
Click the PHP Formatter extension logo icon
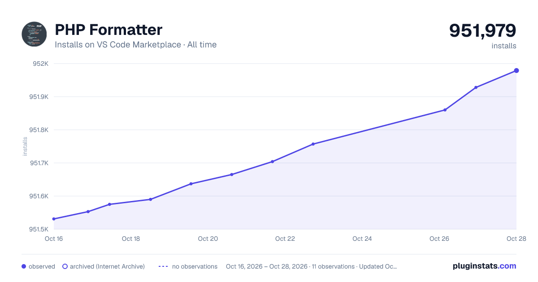coord(34,34)
